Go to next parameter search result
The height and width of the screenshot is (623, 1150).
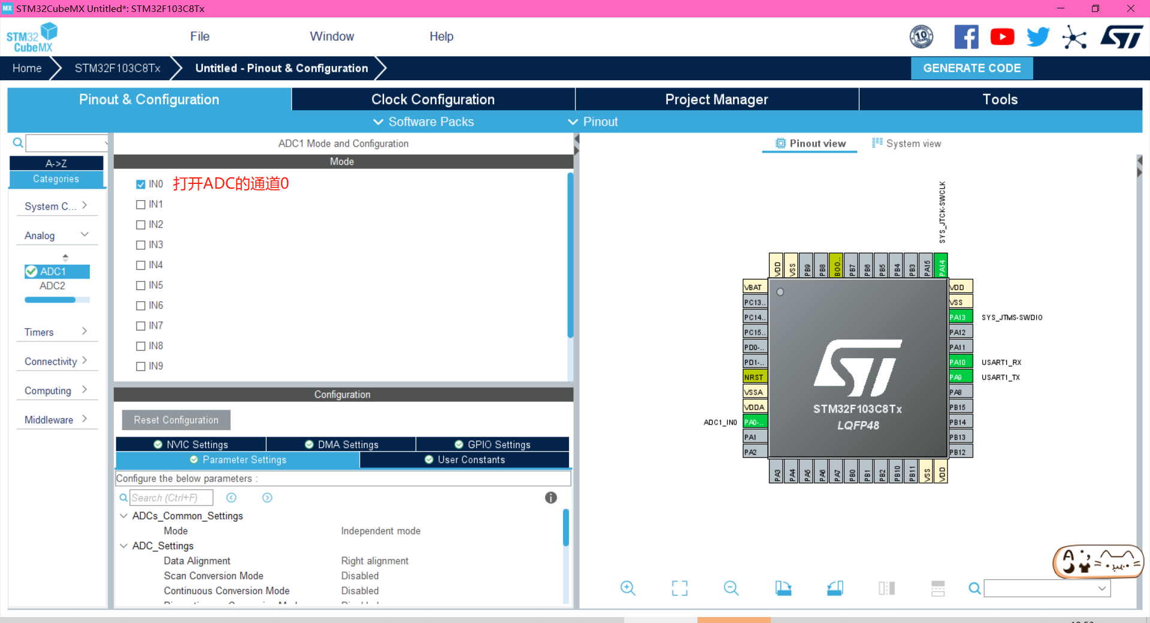[x=267, y=498]
